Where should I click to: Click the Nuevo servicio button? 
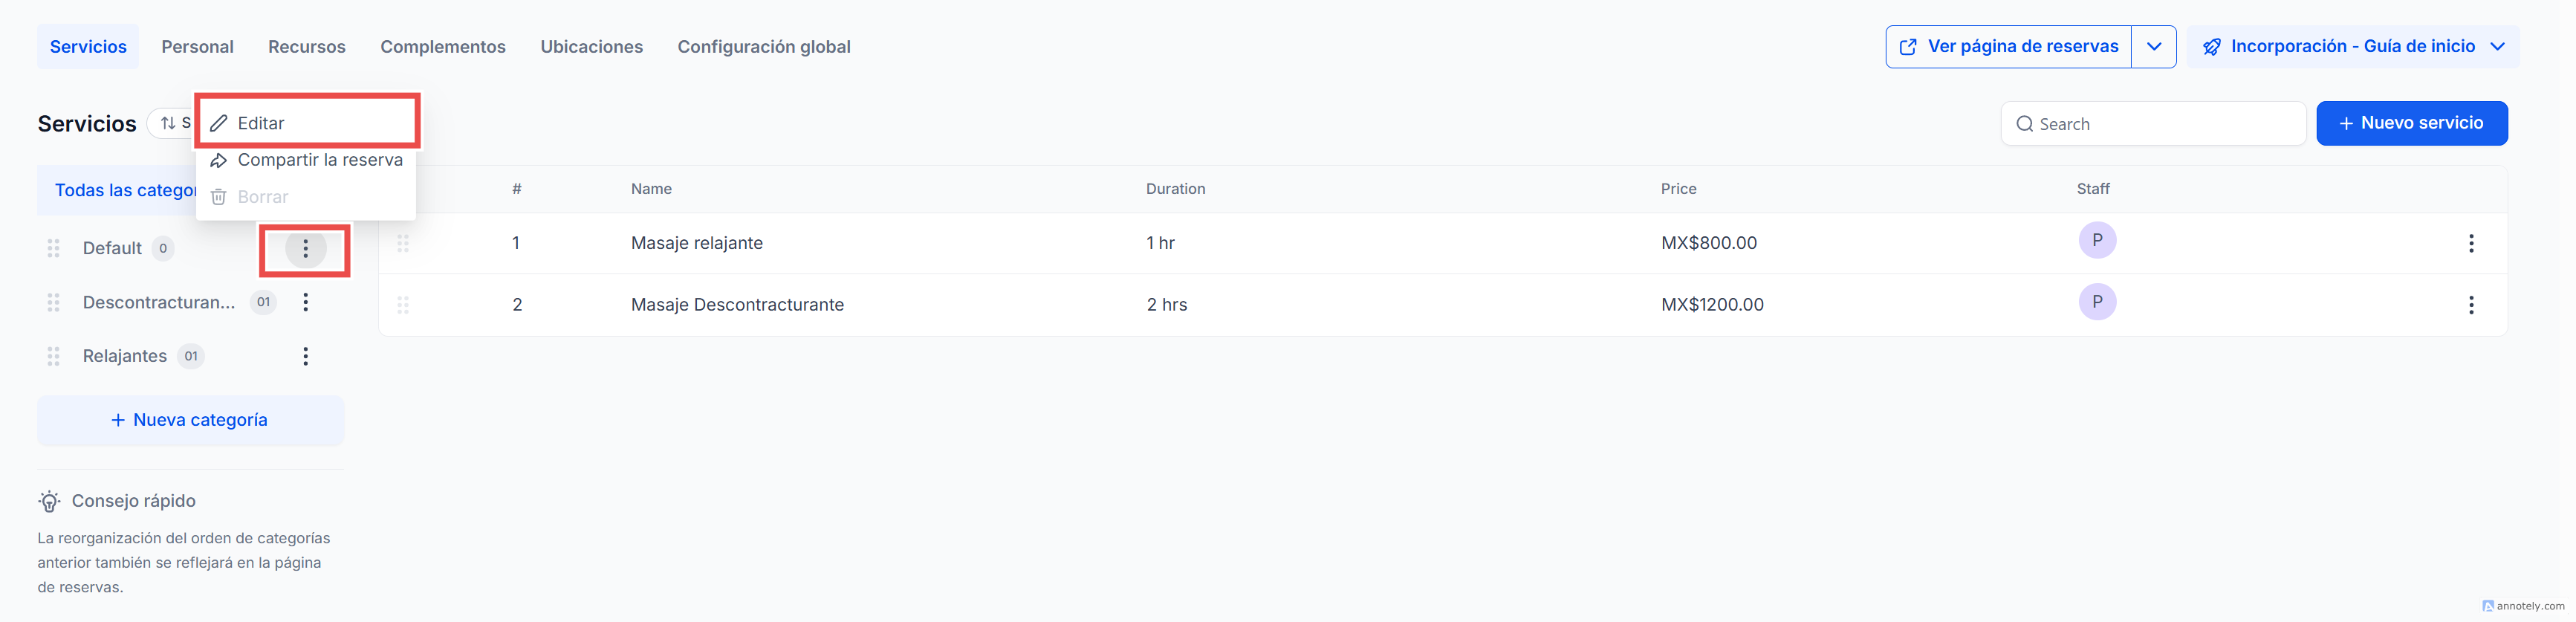coord(2411,123)
